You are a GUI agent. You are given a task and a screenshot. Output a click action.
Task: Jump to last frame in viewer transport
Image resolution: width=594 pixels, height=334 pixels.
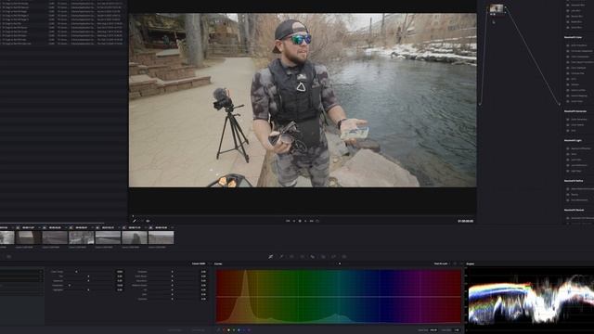point(312,221)
